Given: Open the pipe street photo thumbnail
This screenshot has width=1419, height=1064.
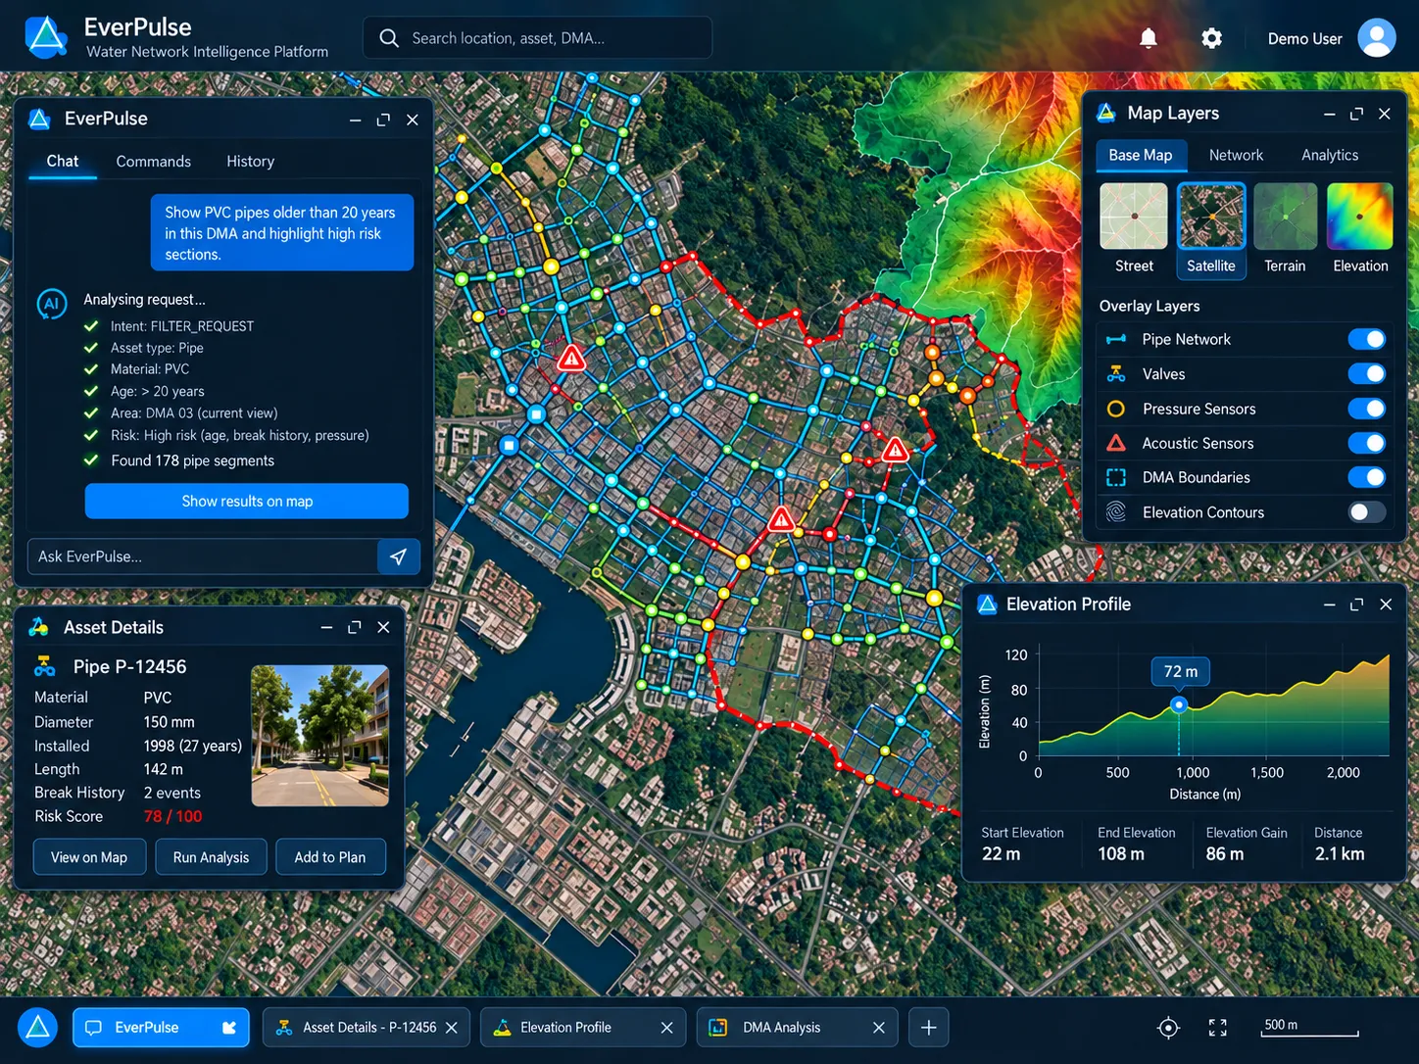Looking at the screenshot, I should click(320, 736).
